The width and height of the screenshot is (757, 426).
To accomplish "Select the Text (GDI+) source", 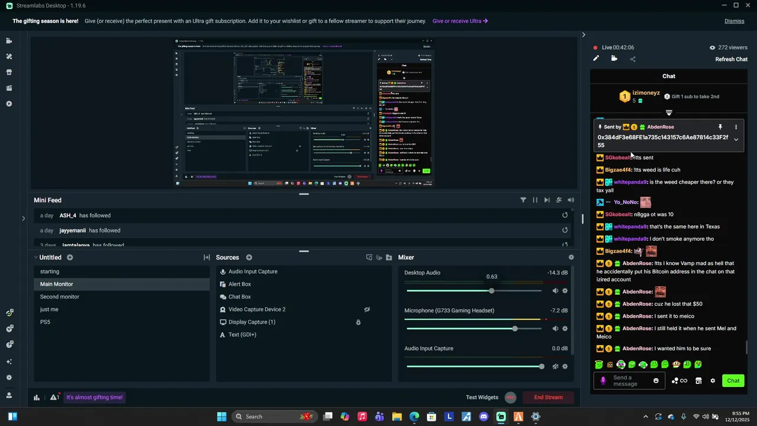I will 303,335.
